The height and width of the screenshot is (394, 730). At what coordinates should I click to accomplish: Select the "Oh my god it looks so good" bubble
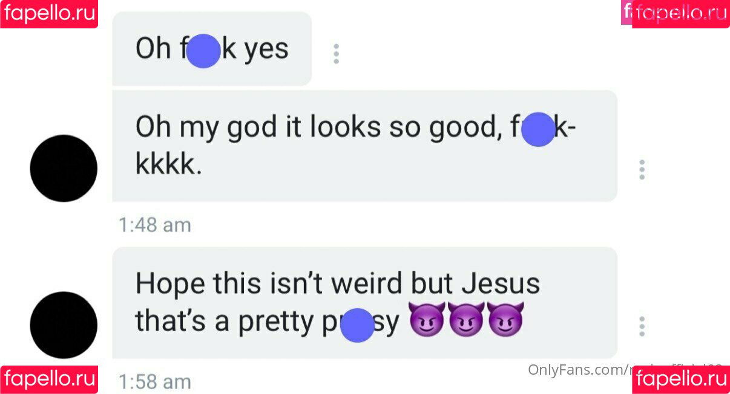click(x=364, y=146)
